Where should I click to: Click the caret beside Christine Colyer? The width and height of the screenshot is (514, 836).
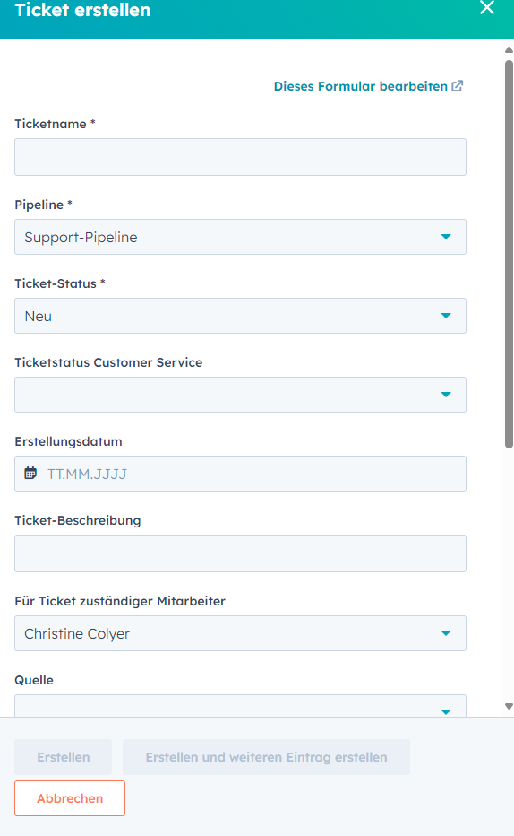coord(446,633)
